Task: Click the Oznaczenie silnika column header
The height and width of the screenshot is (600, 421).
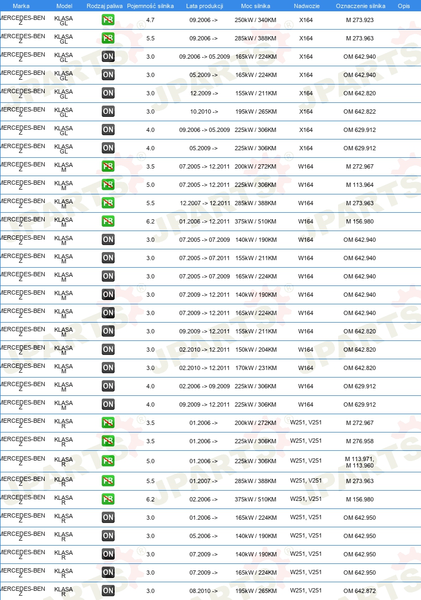Action: tap(361, 6)
